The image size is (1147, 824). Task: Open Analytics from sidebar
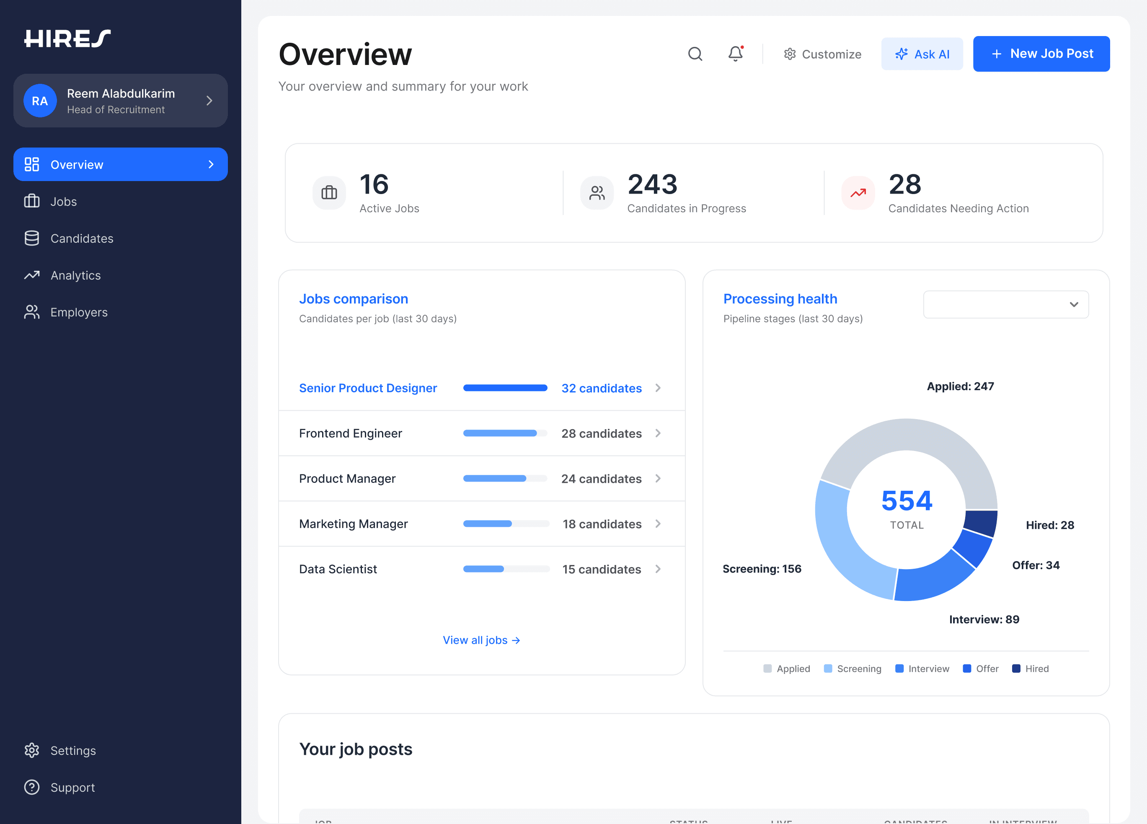75,276
